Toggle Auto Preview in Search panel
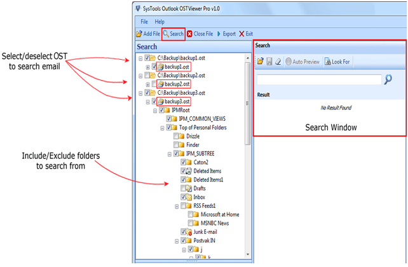This screenshot has width=408, height=267. (303, 62)
